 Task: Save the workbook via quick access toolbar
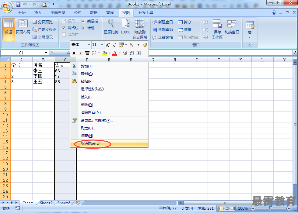point(18,4)
